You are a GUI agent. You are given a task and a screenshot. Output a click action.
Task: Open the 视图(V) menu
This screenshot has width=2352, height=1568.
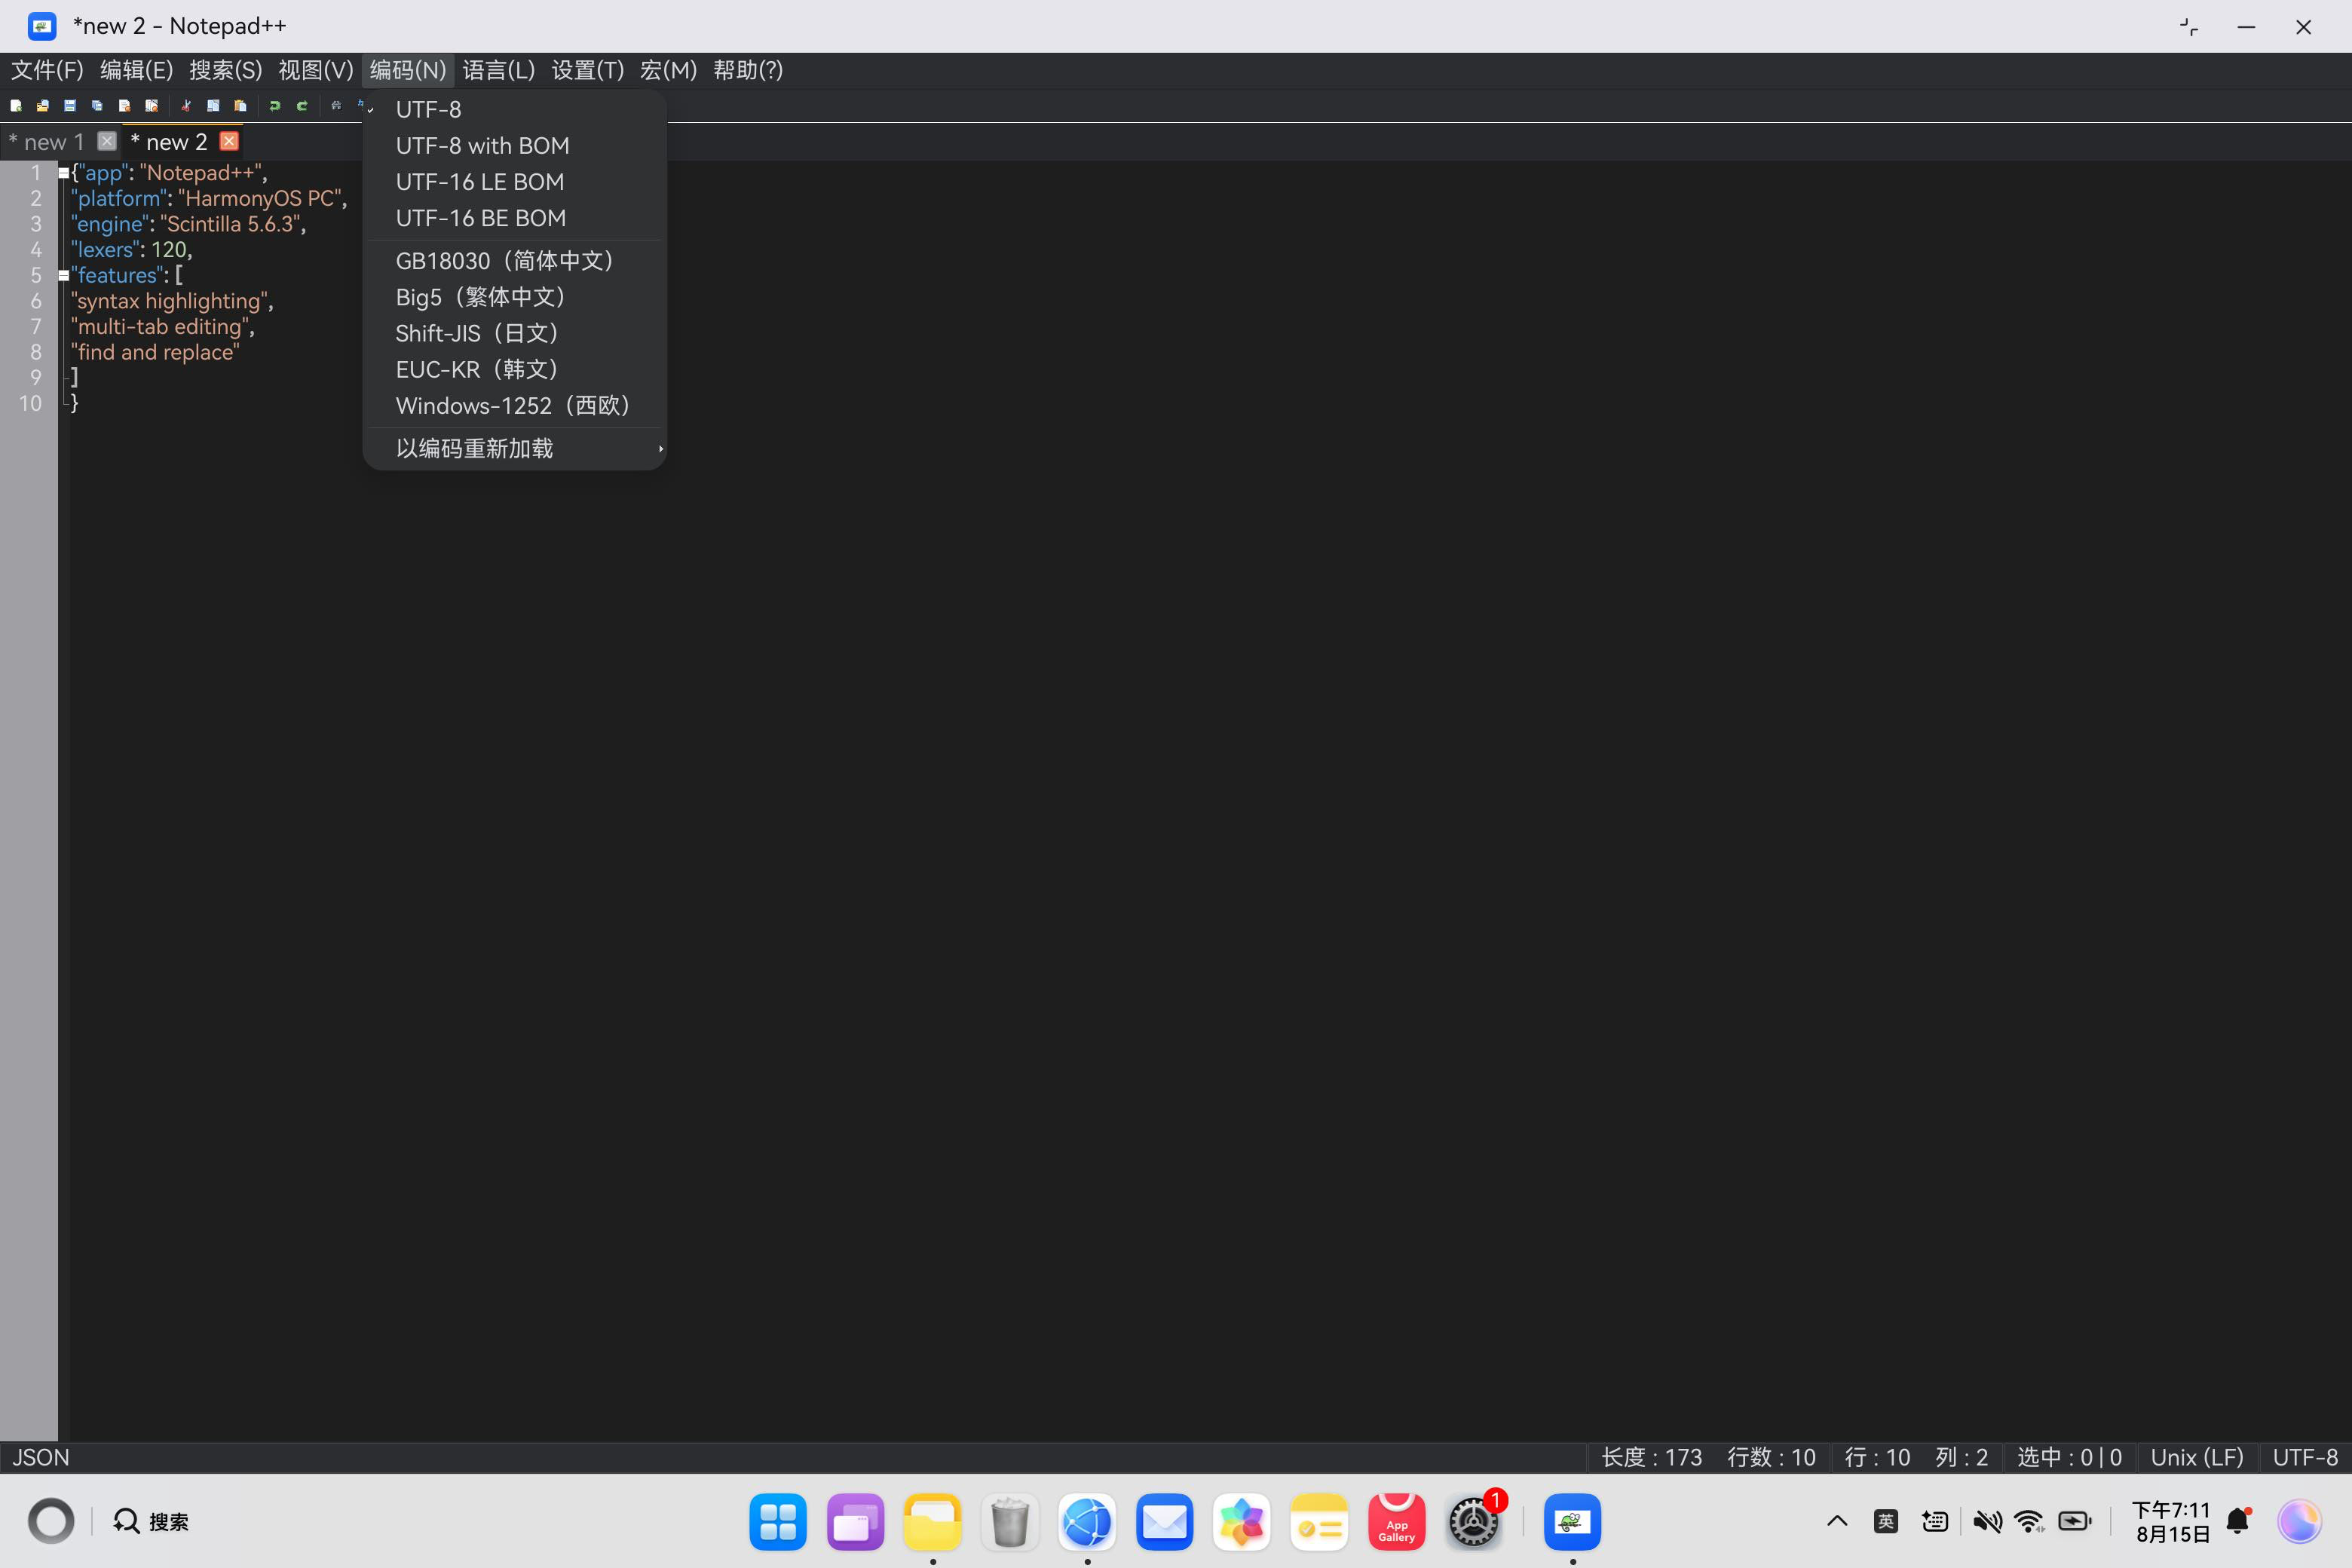pyautogui.click(x=315, y=70)
